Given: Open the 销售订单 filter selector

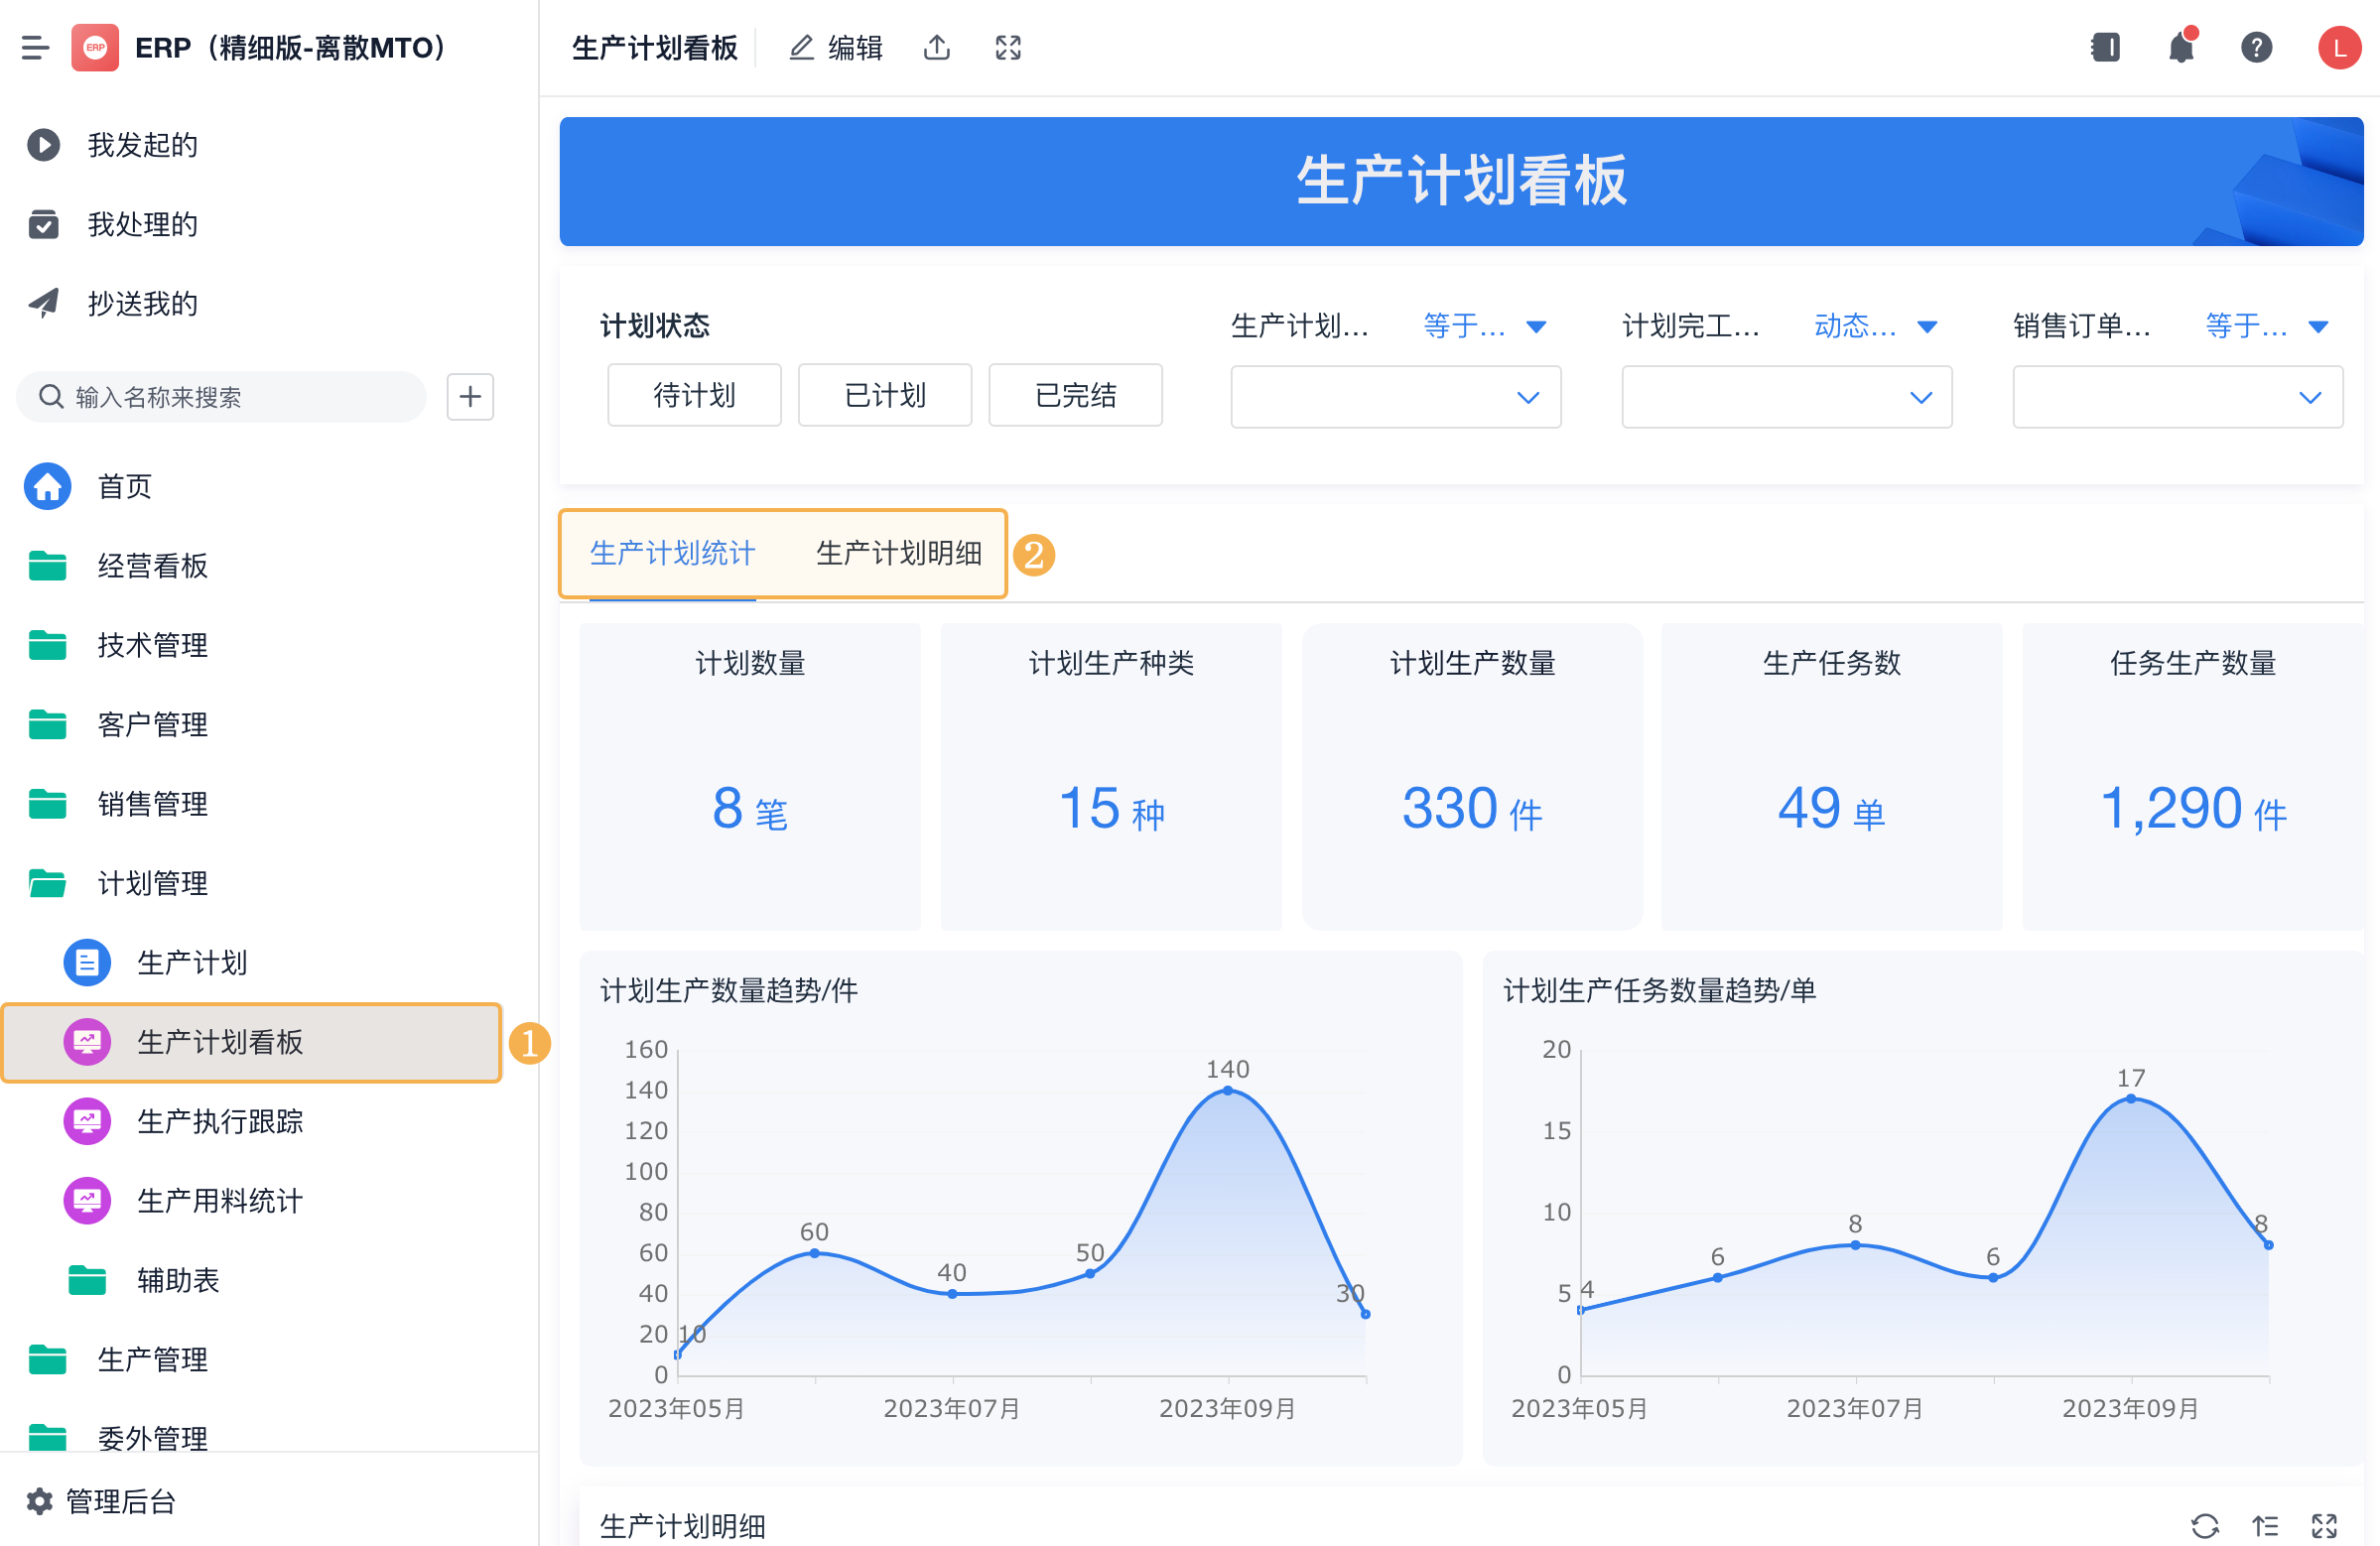Looking at the screenshot, I should 2177,396.
